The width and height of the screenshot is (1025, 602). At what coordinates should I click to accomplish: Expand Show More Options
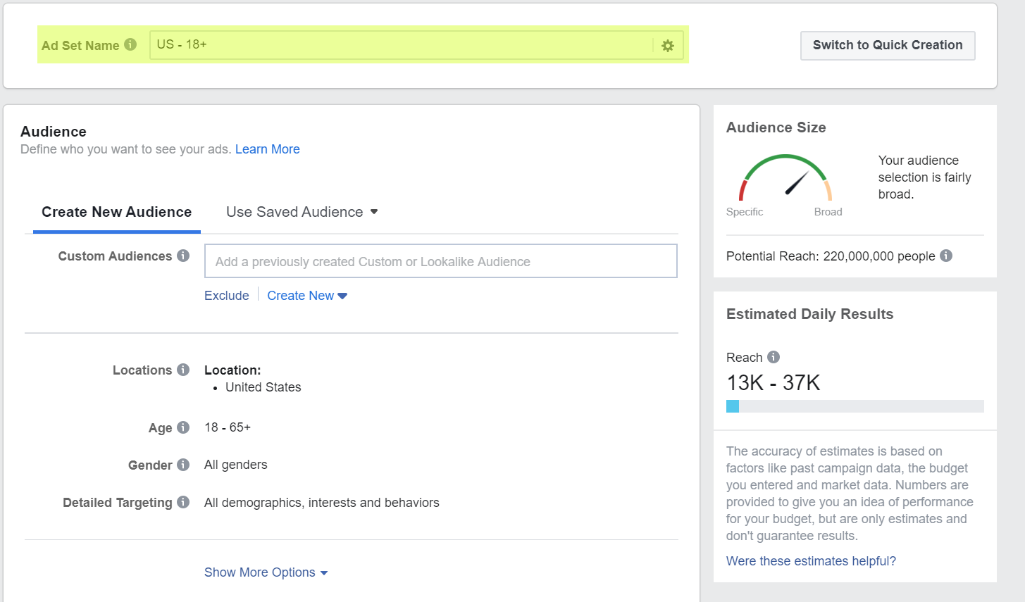[266, 572]
